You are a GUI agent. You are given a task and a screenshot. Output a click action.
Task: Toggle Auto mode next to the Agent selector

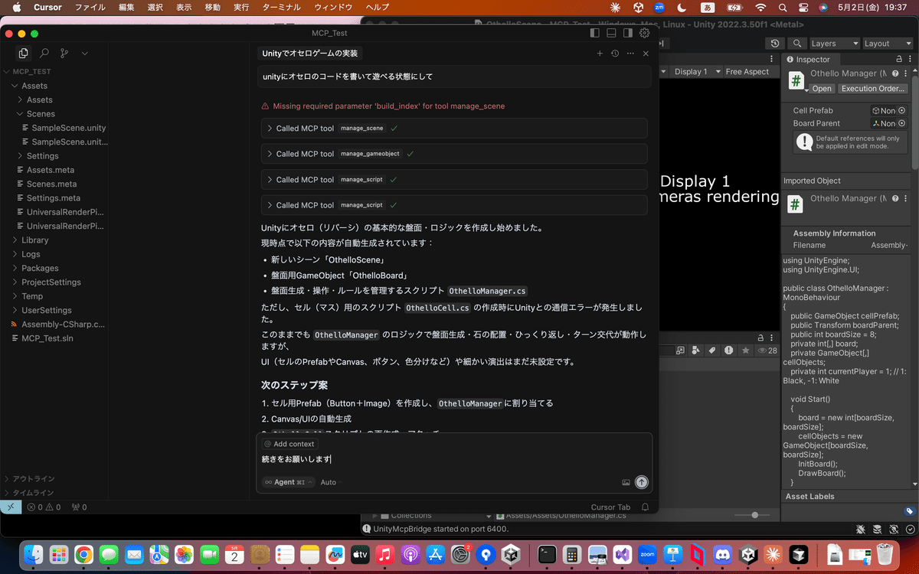coord(328,482)
